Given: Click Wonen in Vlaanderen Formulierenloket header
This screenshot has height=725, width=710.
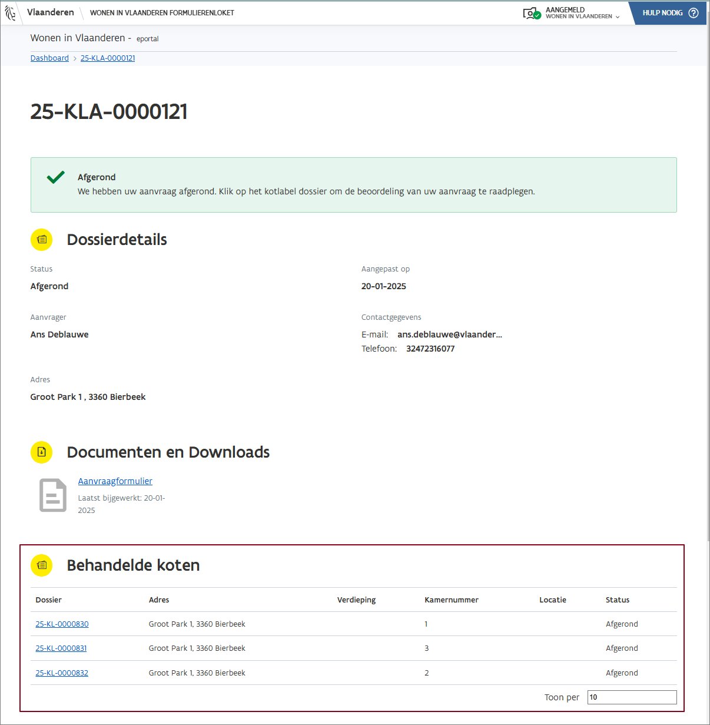Looking at the screenshot, I should 162,13.
